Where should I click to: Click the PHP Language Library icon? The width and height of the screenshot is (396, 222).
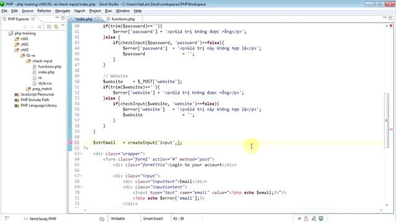coord(17,105)
